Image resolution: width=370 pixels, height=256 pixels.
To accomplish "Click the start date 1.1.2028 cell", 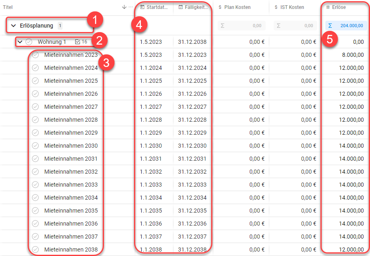I will click(151, 120).
